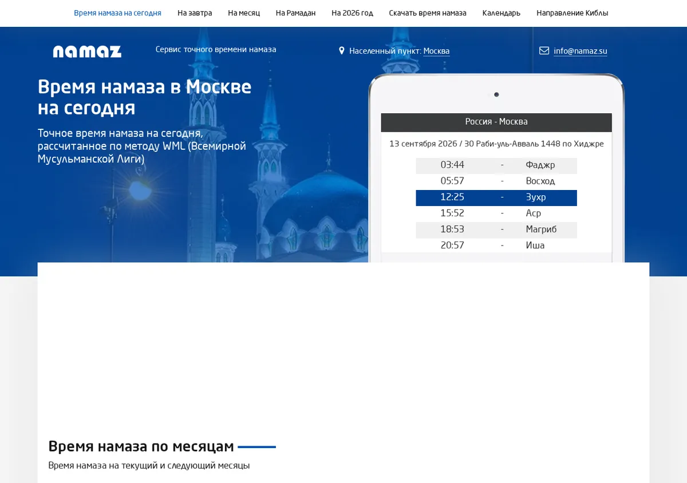The image size is (687, 483).
Task: Select the tablet slider dot indicator
Action: click(496, 94)
